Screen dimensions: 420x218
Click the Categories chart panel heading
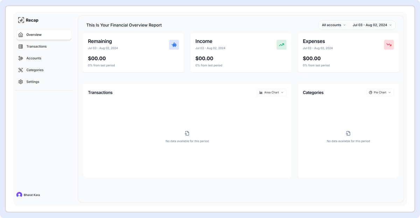point(313,93)
